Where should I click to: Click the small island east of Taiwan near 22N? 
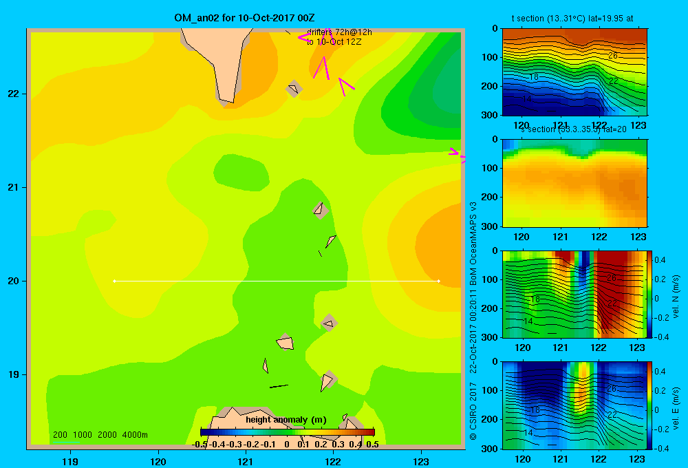[294, 89]
